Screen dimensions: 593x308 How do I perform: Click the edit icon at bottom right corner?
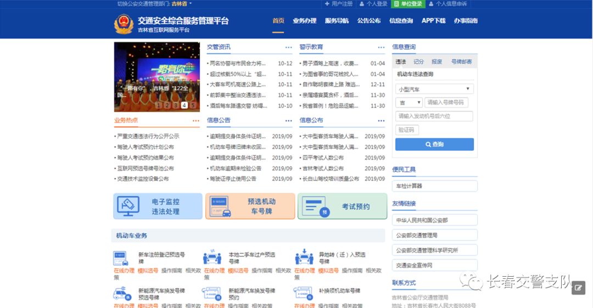point(578,288)
